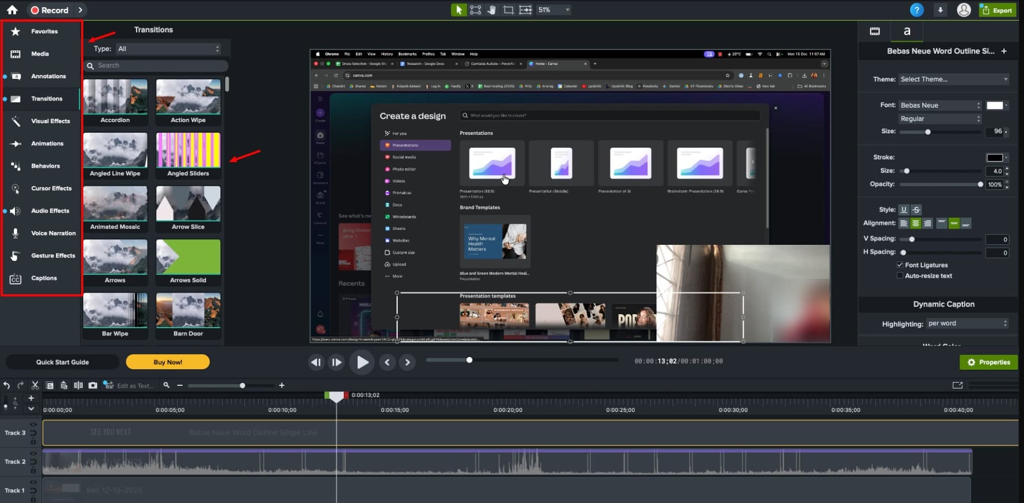Select the Pan hand tool
This screenshot has width=1024, height=503.
point(491,10)
